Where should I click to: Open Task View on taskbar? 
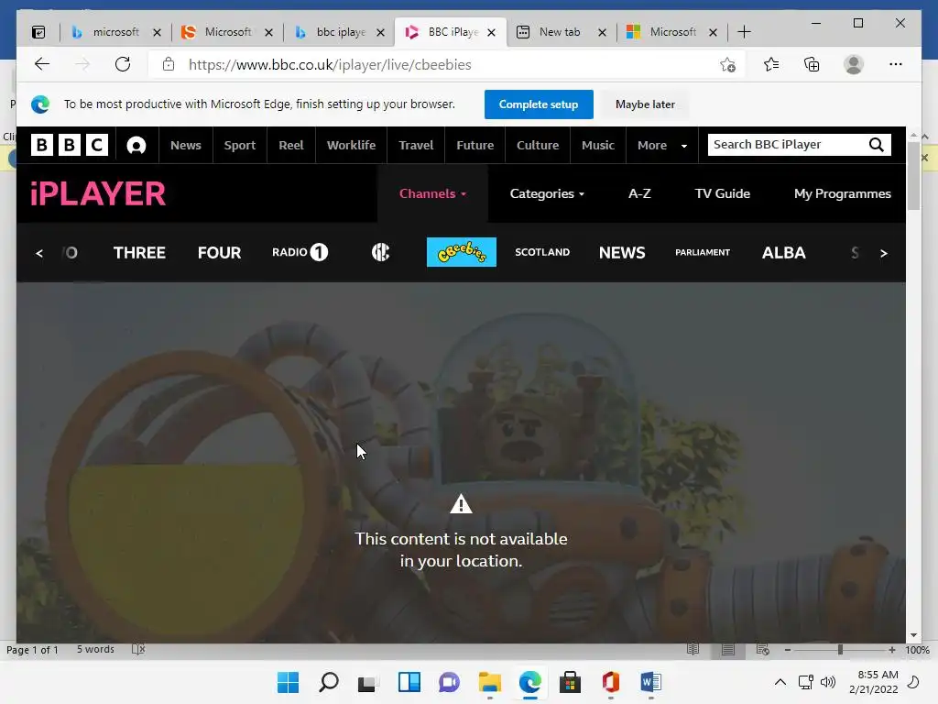point(368,682)
